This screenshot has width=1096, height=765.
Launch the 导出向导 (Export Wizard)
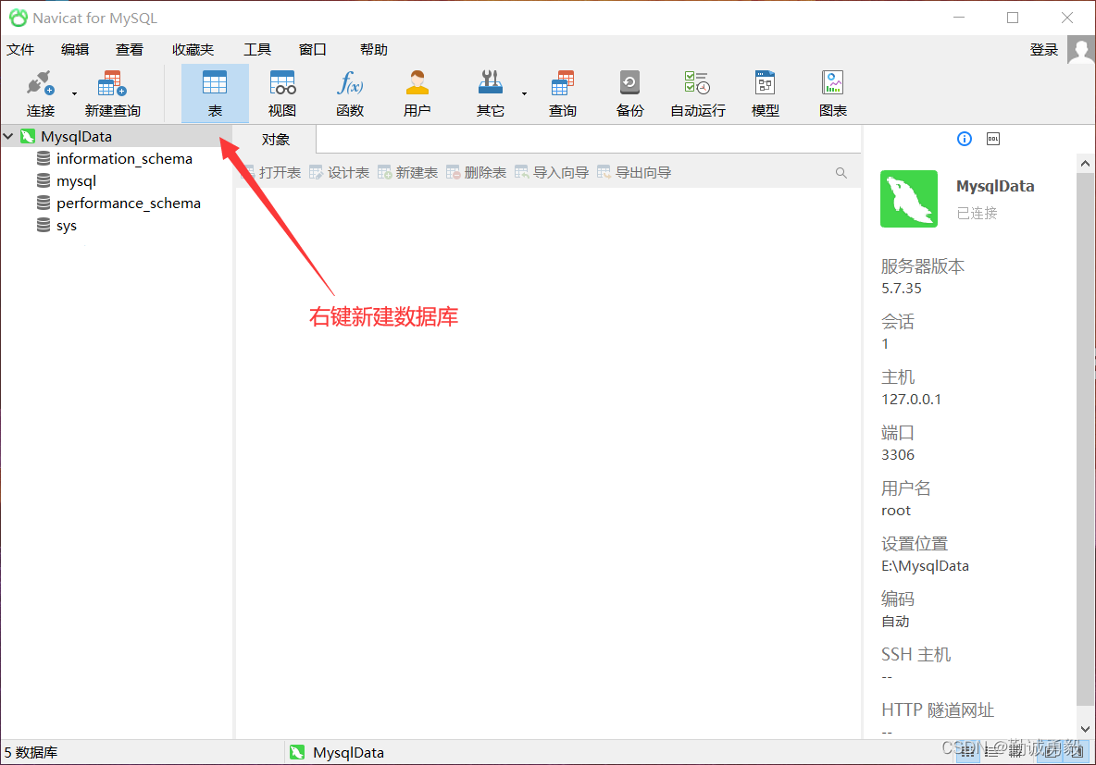click(x=634, y=173)
